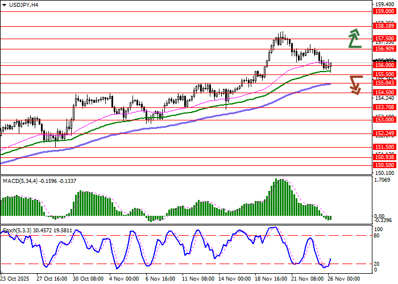
Task: Select the 152.249 price level tag
Action: 384,133
